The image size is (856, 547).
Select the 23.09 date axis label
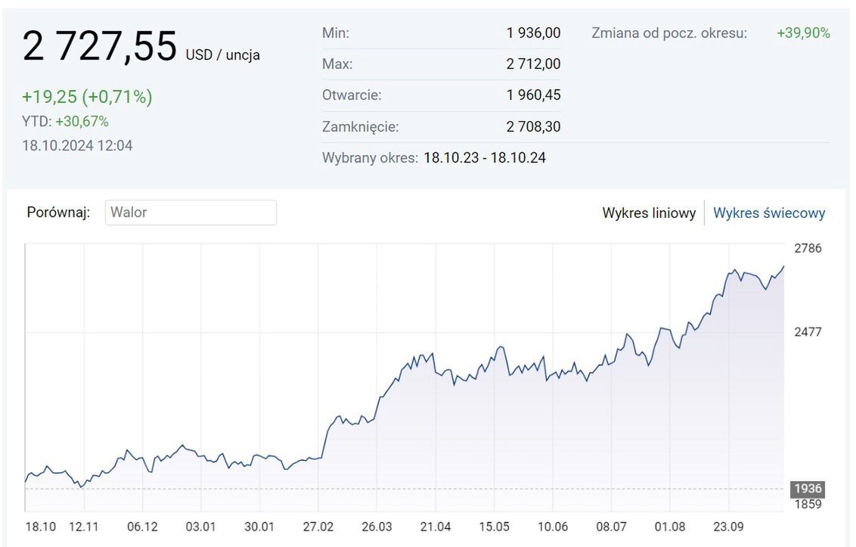728,527
